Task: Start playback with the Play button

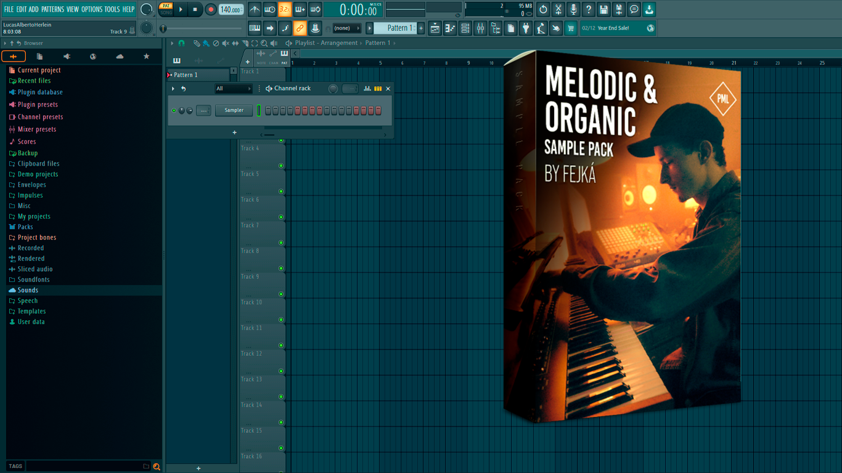Action: 181,10
